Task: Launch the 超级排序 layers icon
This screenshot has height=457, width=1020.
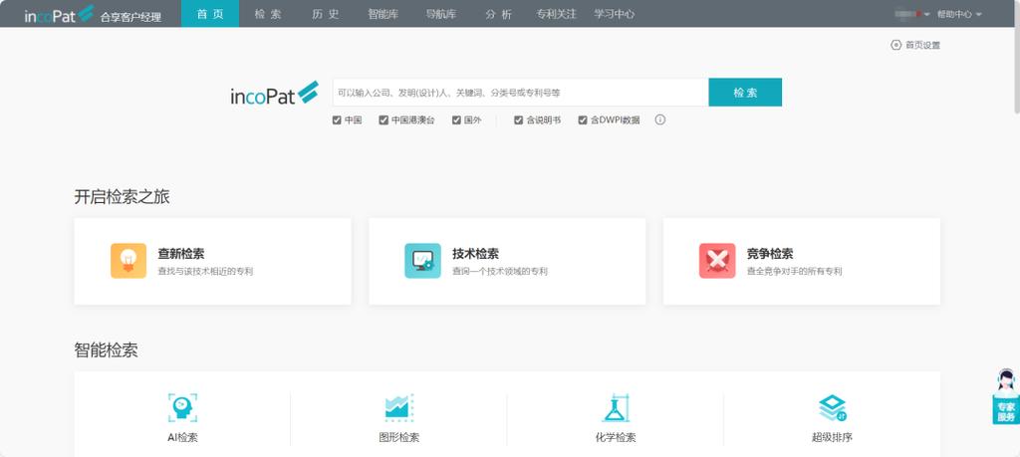Action: [x=832, y=408]
